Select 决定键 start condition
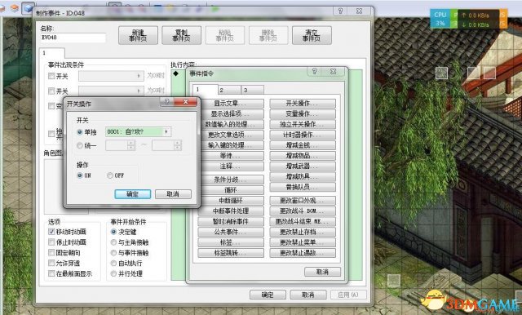Screen dimensions: 522x315 coord(113,232)
